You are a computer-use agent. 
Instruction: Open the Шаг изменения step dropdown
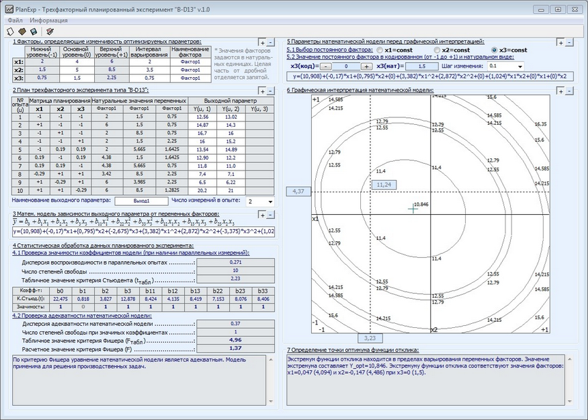click(520, 66)
